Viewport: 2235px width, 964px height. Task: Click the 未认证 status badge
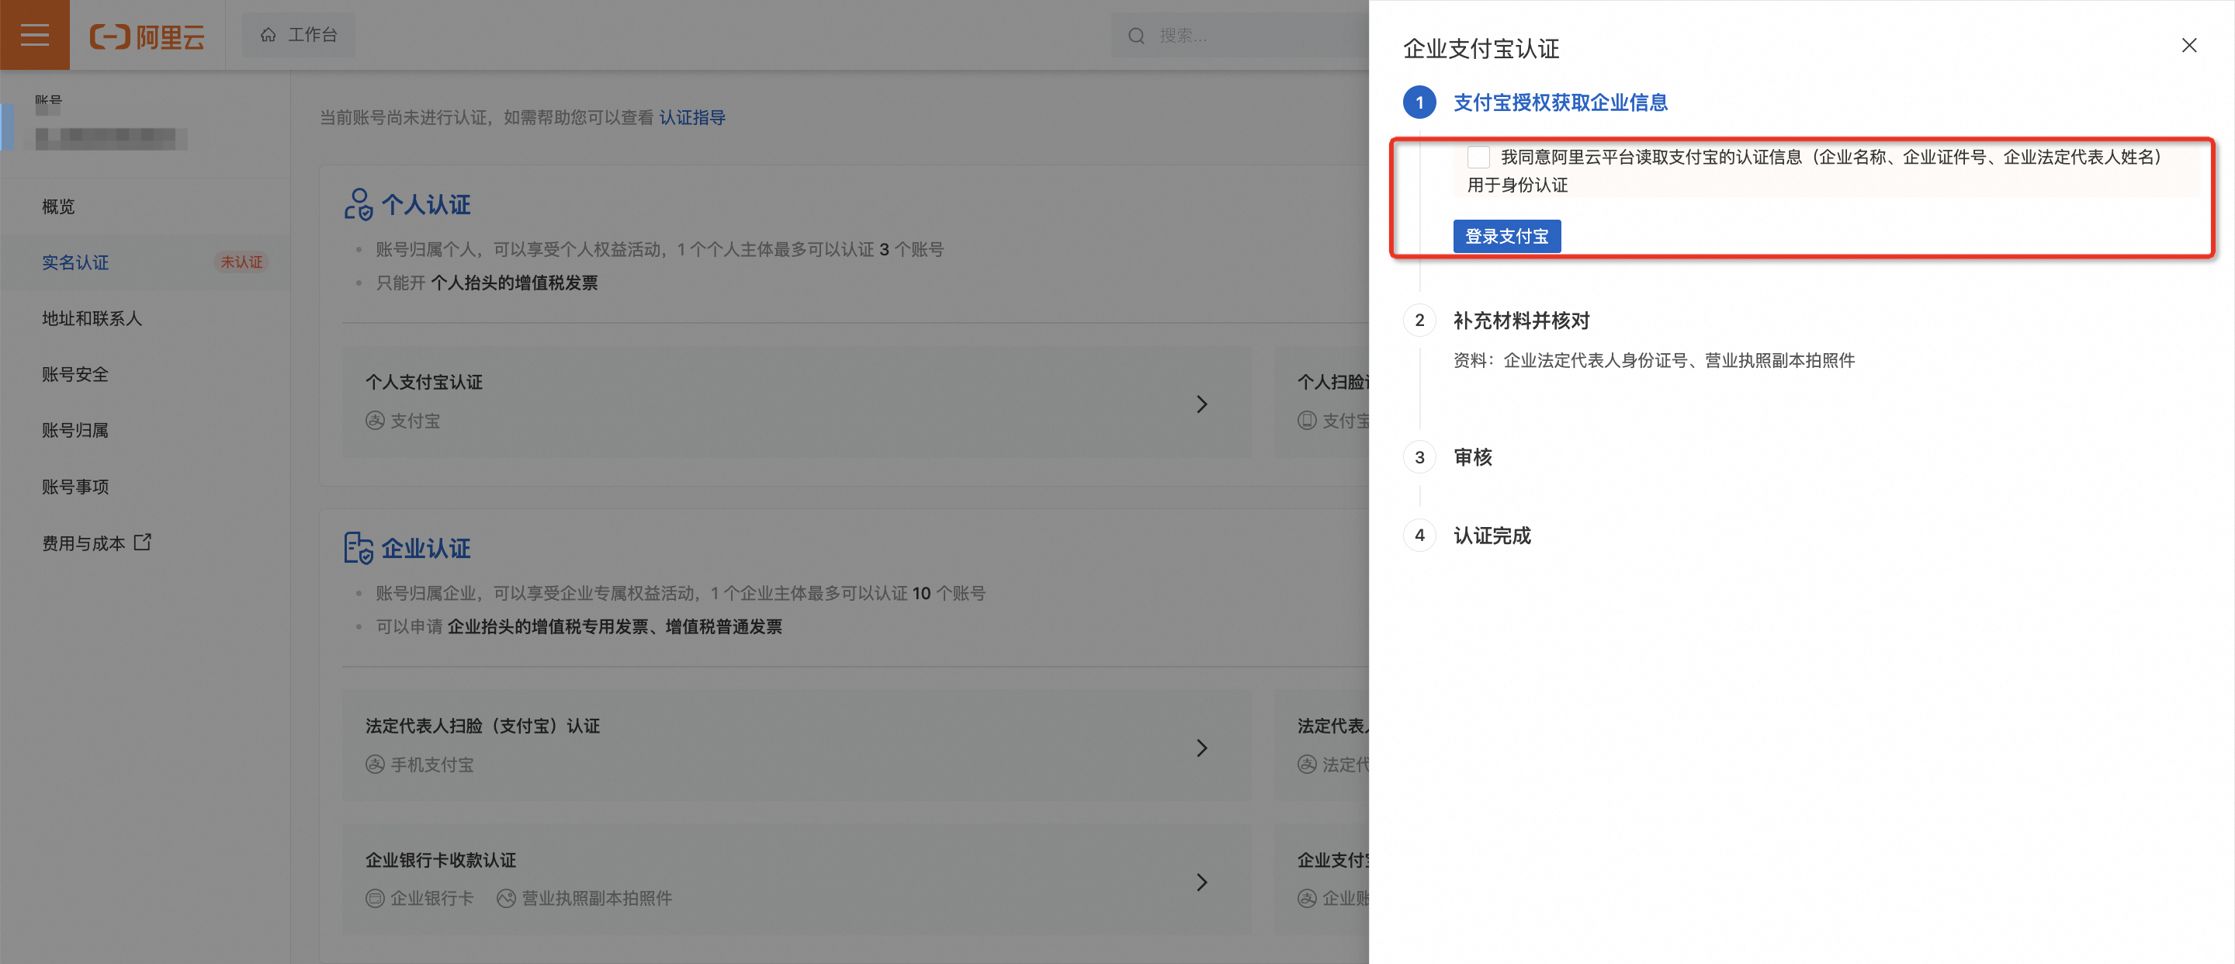(x=241, y=262)
